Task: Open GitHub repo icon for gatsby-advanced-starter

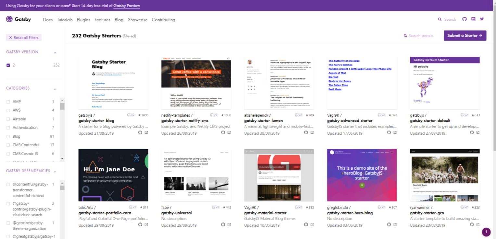Action: (x=389, y=132)
